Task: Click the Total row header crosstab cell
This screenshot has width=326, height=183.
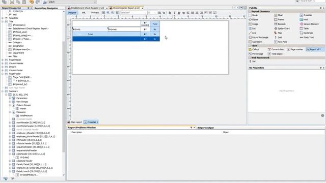Action: tap(90, 34)
